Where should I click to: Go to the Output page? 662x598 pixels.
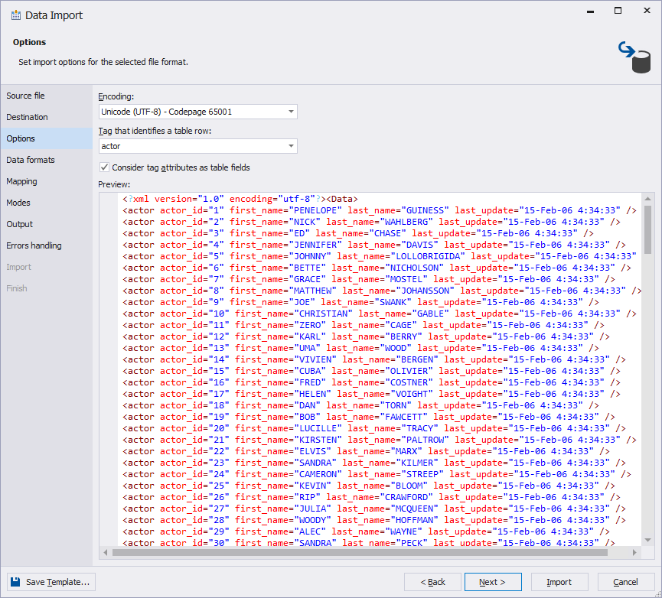pyautogui.click(x=20, y=224)
